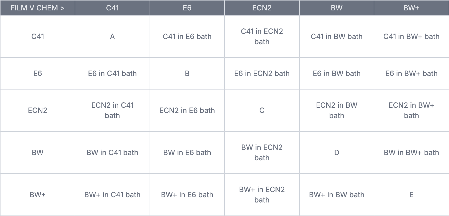Select 'E6 in ECN2 bath' cell

(262, 73)
